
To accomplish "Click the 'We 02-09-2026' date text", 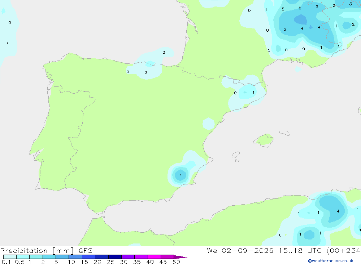I will 240,250.
